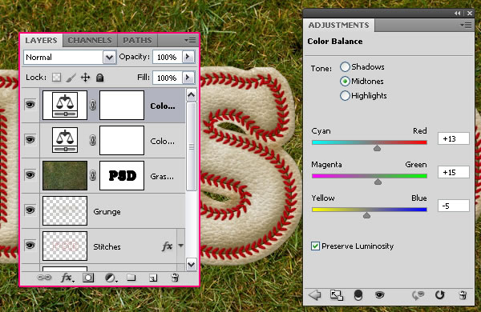The image size is (481, 312).
Task: Uncheck Preserve Luminosity
Action: (315, 246)
